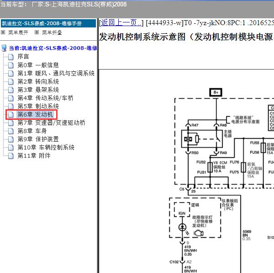The image size is (274, 273).
Task: Click the page icon next to 第4章
Action: click(11, 98)
